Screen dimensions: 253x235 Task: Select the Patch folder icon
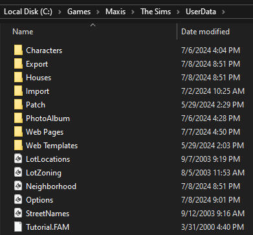pyautogui.click(x=18, y=105)
